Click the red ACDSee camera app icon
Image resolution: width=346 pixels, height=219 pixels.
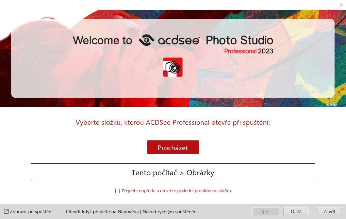point(172,67)
